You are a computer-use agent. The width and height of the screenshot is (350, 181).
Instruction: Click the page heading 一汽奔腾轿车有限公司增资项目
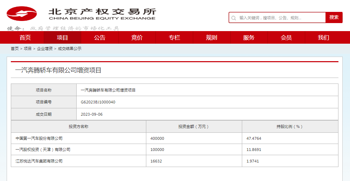click(x=58, y=70)
